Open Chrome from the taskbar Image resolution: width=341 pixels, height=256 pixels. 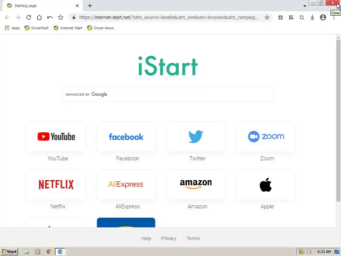tap(49, 252)
